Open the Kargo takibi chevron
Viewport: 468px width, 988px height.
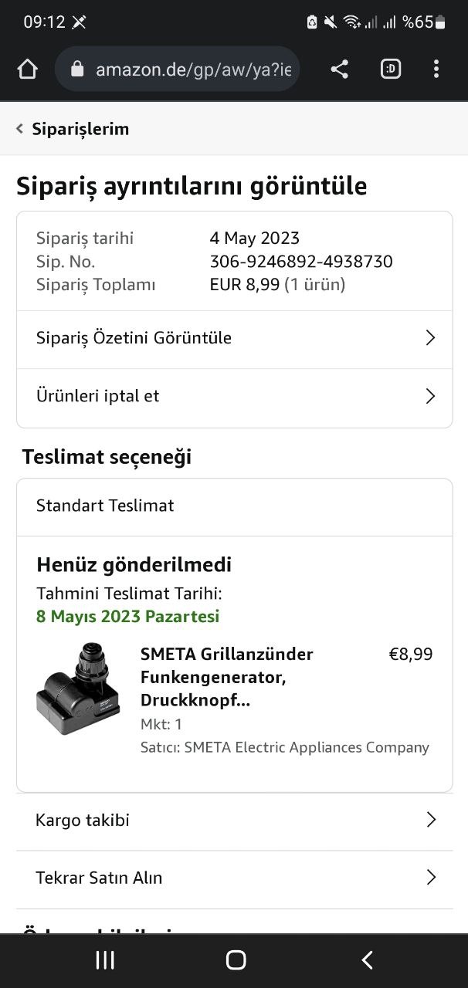[431, 820]
